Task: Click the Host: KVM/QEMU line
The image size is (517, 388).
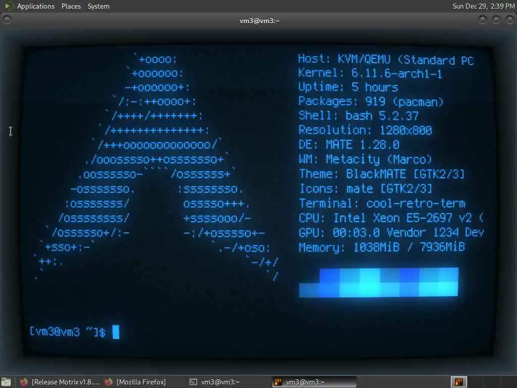Action: (386, 60)
